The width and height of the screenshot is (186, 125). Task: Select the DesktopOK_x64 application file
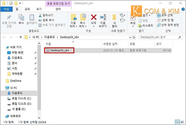coord(59,50)
